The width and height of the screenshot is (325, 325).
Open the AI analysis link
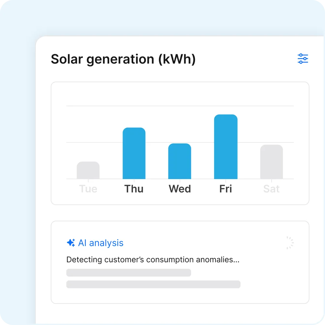coord(101,243)
